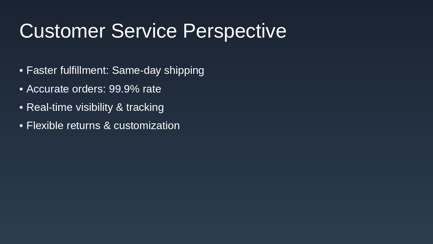Place cursor on "Accurate orders" text
This screenshot has width=433, height=244.
click(66, 89)
